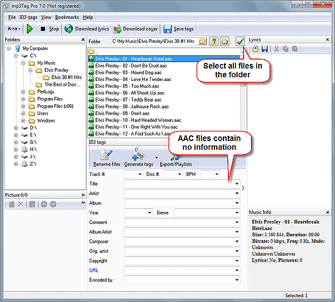This screenshot has width=335, height=302.
Task: Expand the Picture toolbar overflow chevron
Action: (83, 203)
